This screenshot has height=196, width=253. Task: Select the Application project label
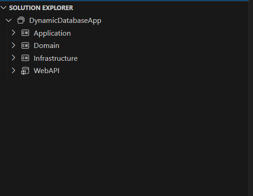(x=52, y=33)
